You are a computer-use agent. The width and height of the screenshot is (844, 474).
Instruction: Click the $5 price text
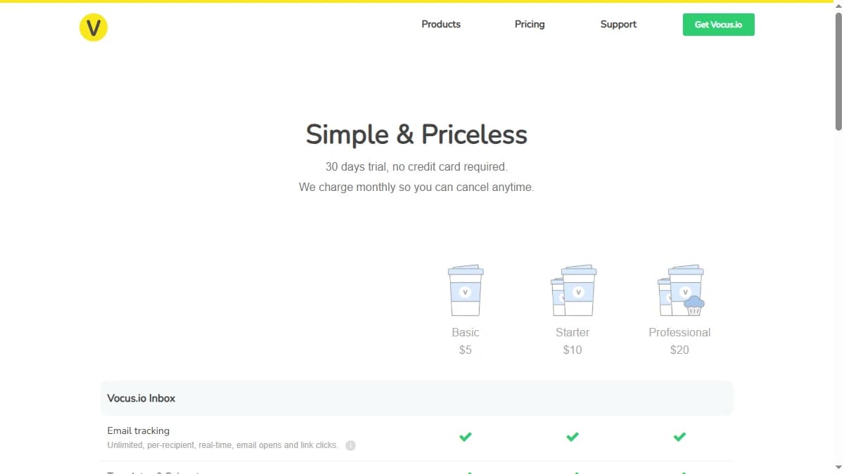[x=466, y=350]
